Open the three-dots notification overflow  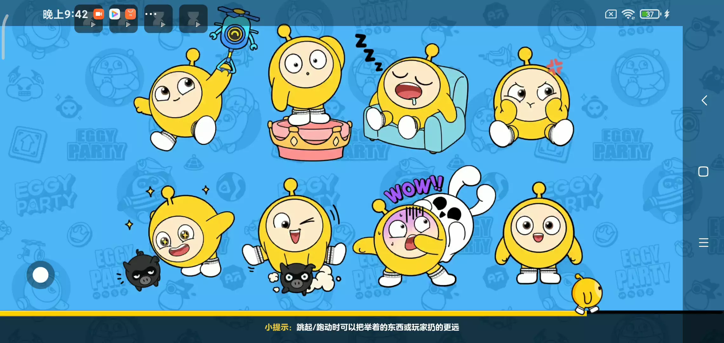[151, 14]
